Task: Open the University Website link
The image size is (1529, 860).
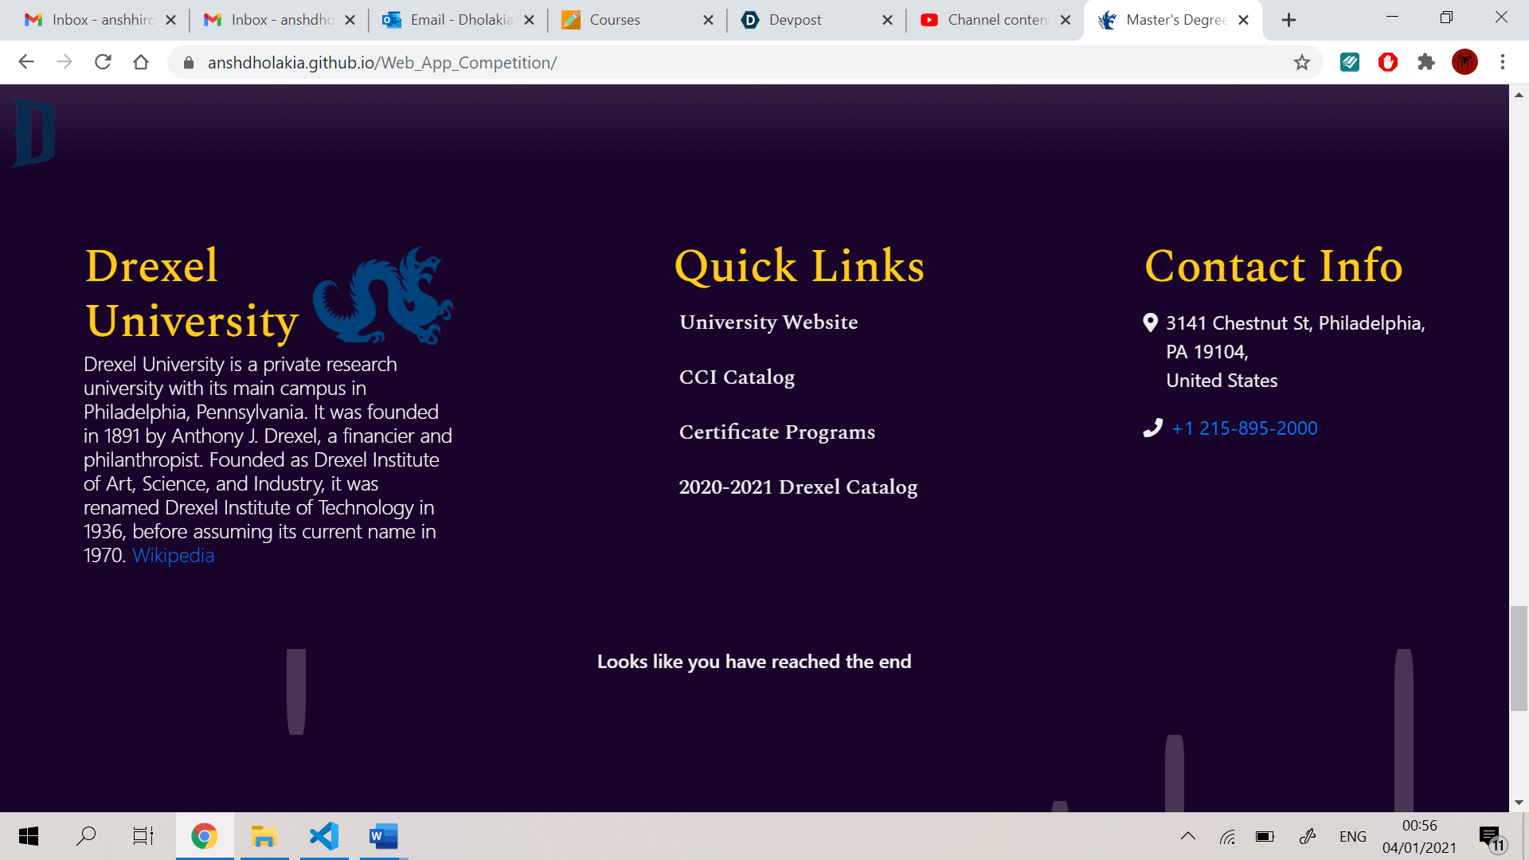Action: click(x=768, y=322)
